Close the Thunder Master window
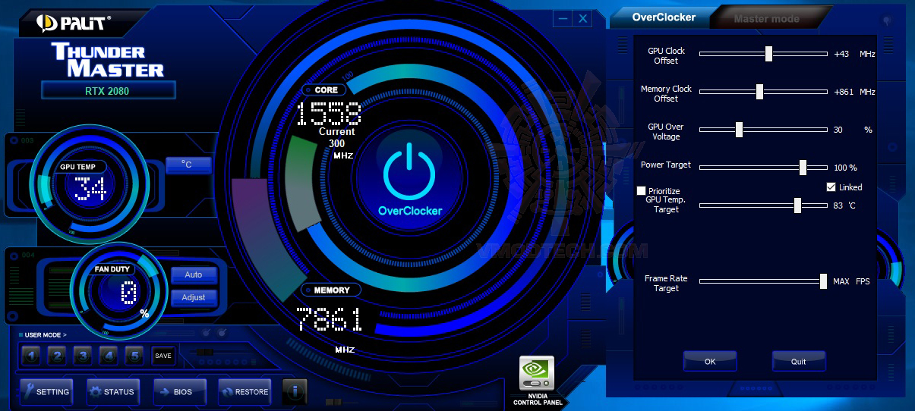Image resolution: width=915 pixels, height=411 pixels. [583, 19]
